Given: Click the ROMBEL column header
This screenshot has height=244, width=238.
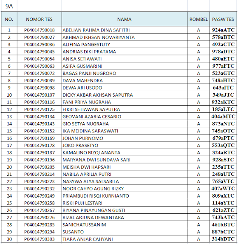Looking at the screenshot, I should click(x=198, y=19).
